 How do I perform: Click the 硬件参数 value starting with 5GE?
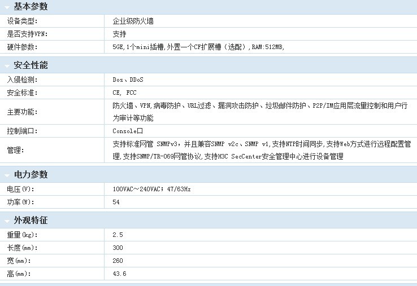click(x=198, y=47)
